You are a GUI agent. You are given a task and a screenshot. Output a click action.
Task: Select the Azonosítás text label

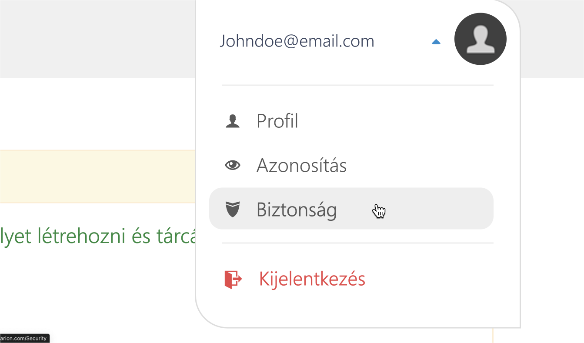[301, 165]
